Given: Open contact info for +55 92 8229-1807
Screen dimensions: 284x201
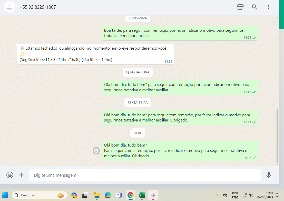Looking at the screenshot, I should pyautogui.click(x=38, y=7).
